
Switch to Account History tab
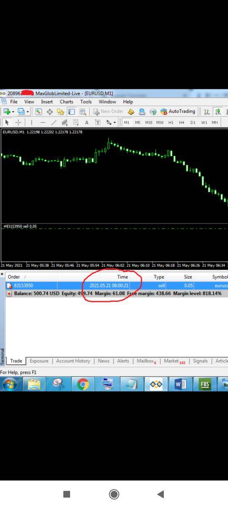[x=73, y=361]
